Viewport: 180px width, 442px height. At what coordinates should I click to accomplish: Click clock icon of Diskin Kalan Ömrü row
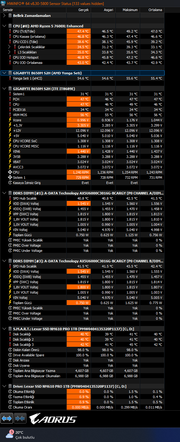click(9, 350)
